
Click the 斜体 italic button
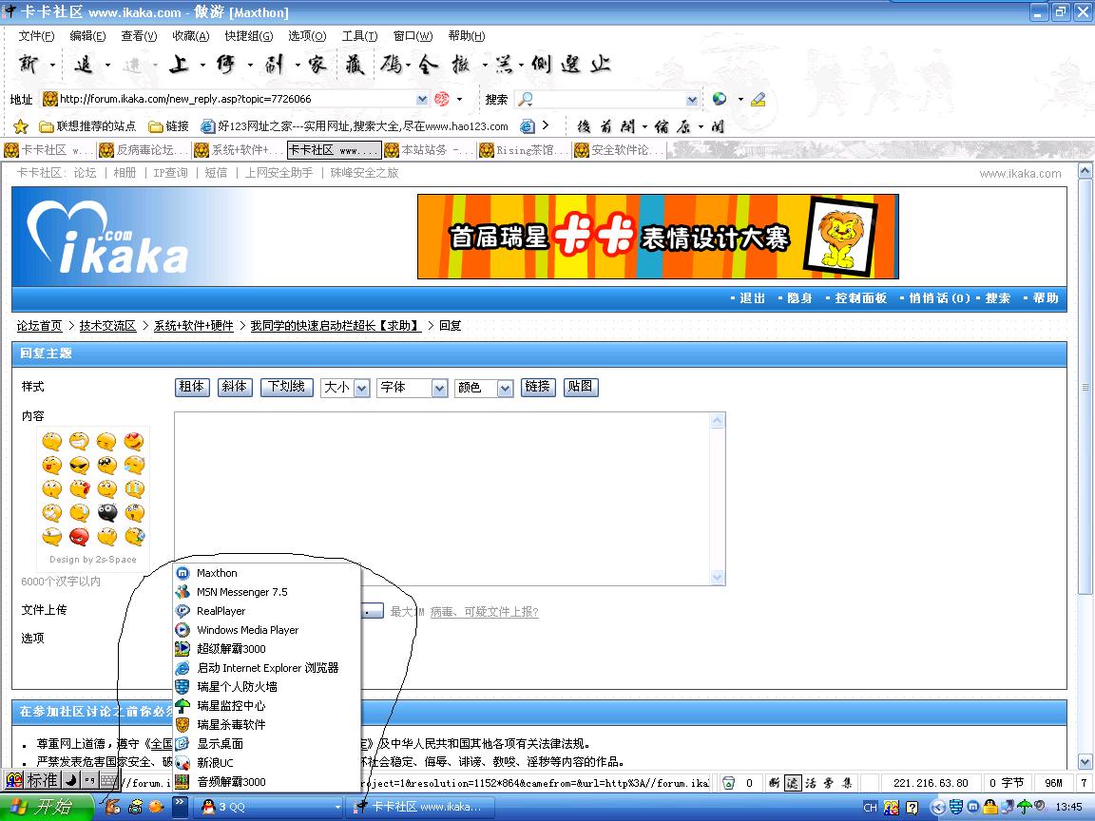click(x=235, y=387)
